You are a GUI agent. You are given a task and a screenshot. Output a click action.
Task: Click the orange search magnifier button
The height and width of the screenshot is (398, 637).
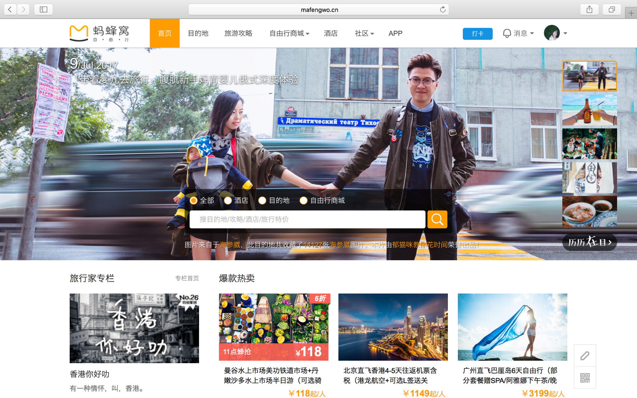[x=437, y=220]
